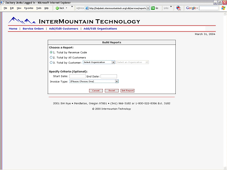
Task: Click the Start Date input field
Action: (x=78, y=76)
